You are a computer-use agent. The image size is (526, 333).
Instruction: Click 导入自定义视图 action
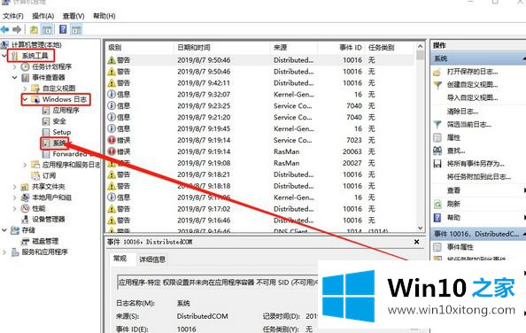[x=472, y=97]
